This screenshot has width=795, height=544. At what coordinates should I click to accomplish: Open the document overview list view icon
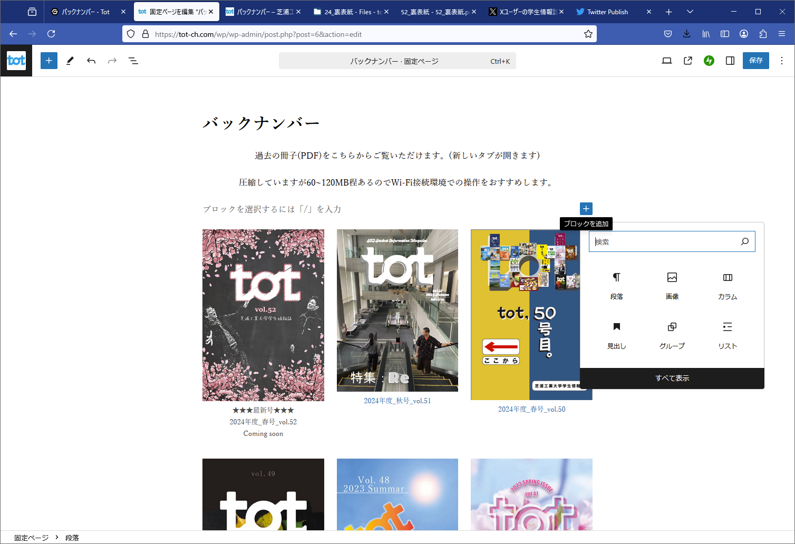pyautogui.click(x=133, y=60)
